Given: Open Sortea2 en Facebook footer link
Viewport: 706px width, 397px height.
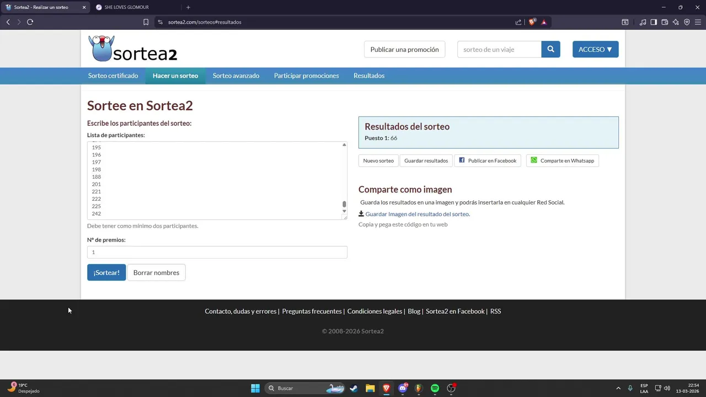Looking at the screenshot, I should (455, 311).
